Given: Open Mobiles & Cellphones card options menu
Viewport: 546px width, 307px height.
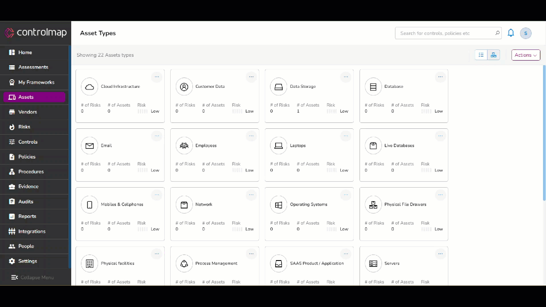Looking at the screenshot, I should coord(157,195).
